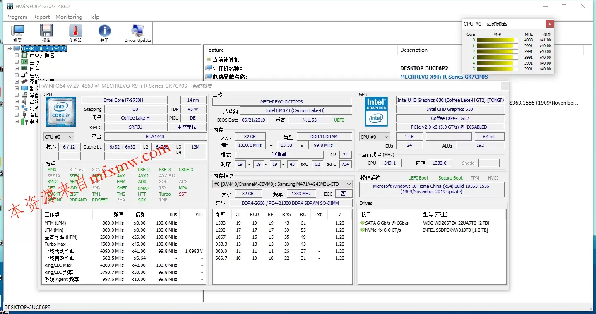Click the MECHREVO X9Ti-R Series GK7CP0S link
Viewport: 596px width, 314px height.
444,77
